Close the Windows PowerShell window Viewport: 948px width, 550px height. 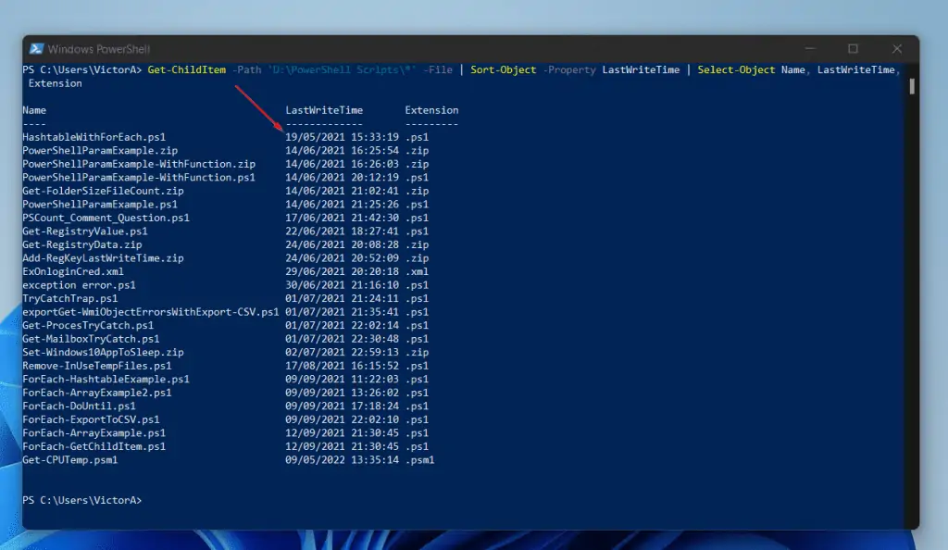click(897, 48)
